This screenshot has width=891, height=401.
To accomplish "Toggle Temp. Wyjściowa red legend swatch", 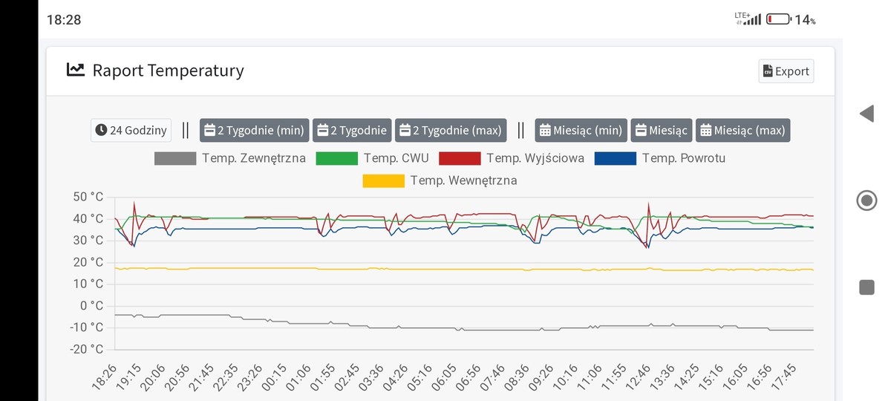I will 460,158.
